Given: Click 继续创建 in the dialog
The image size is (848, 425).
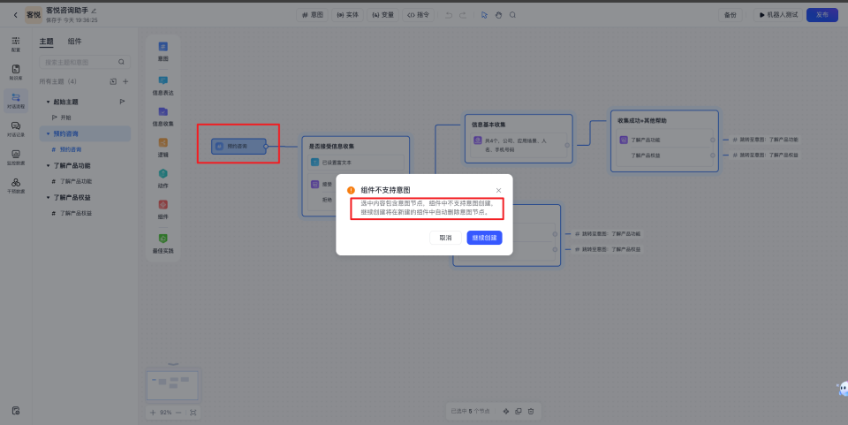Looking at the screenshot, I should tap(484, 238).
